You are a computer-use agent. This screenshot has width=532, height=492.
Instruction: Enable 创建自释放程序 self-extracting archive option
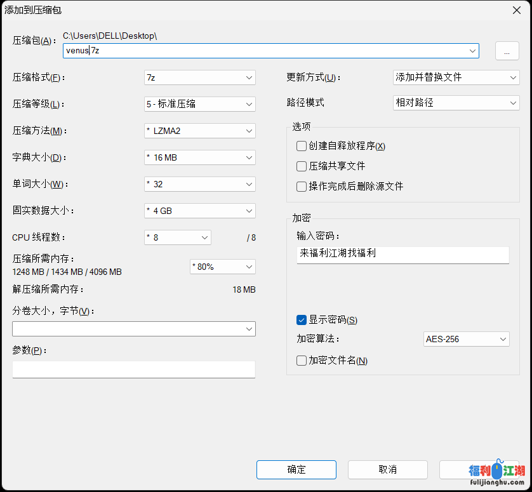pos(301,146)
